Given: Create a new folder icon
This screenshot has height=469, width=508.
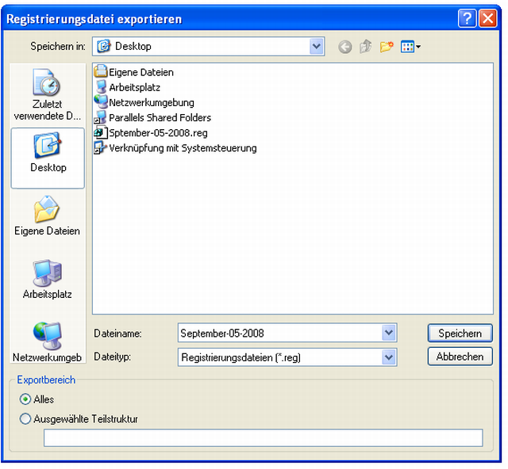Looking at the screenshot, I should (x=387, y=47).
